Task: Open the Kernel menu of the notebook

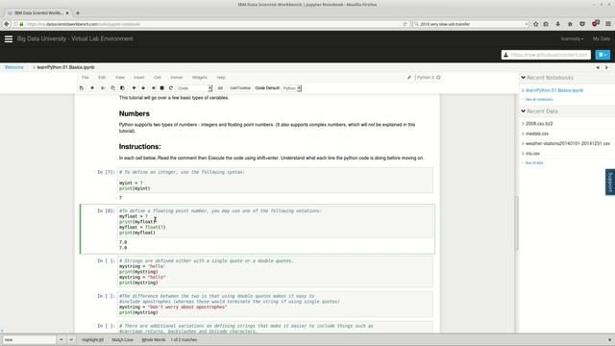Action: [x=177, y=78]
